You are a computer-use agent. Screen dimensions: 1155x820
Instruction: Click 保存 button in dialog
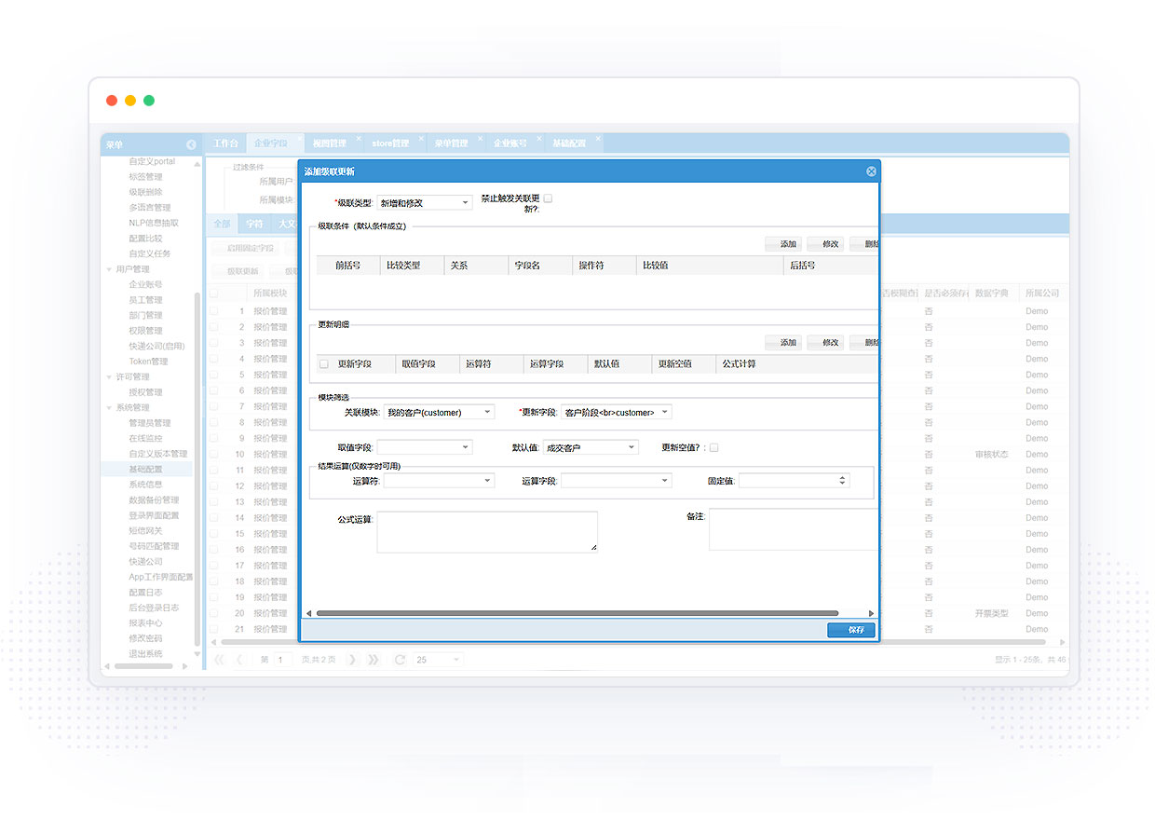pyautogui.click(x=851, y=630)
